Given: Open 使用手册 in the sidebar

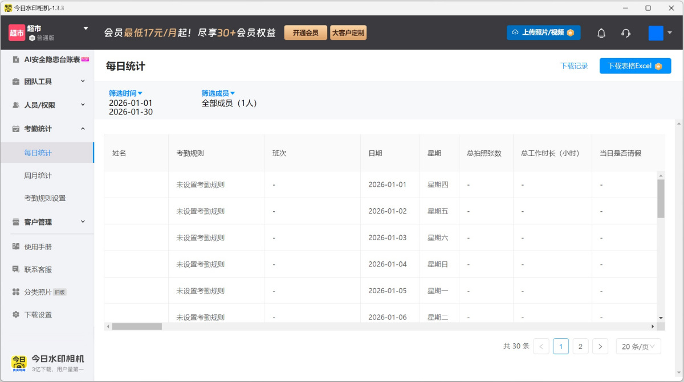Looking at the screenshot, I should 38,247.
